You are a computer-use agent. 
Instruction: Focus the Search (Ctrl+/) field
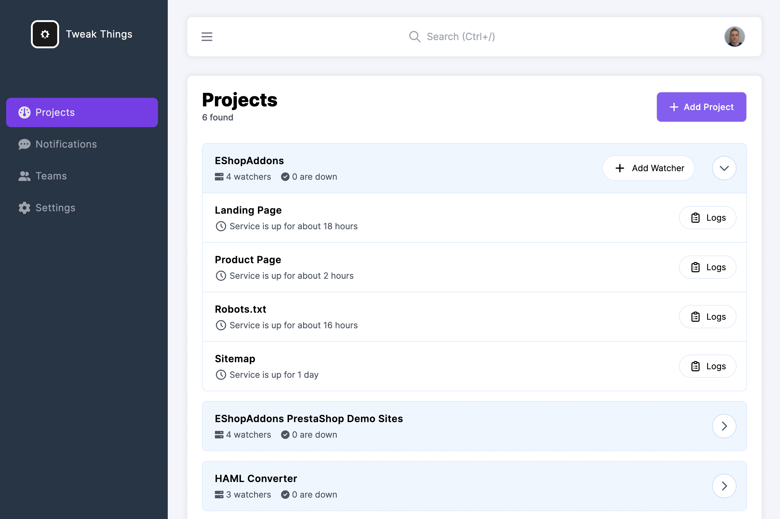tap(461, 37)
